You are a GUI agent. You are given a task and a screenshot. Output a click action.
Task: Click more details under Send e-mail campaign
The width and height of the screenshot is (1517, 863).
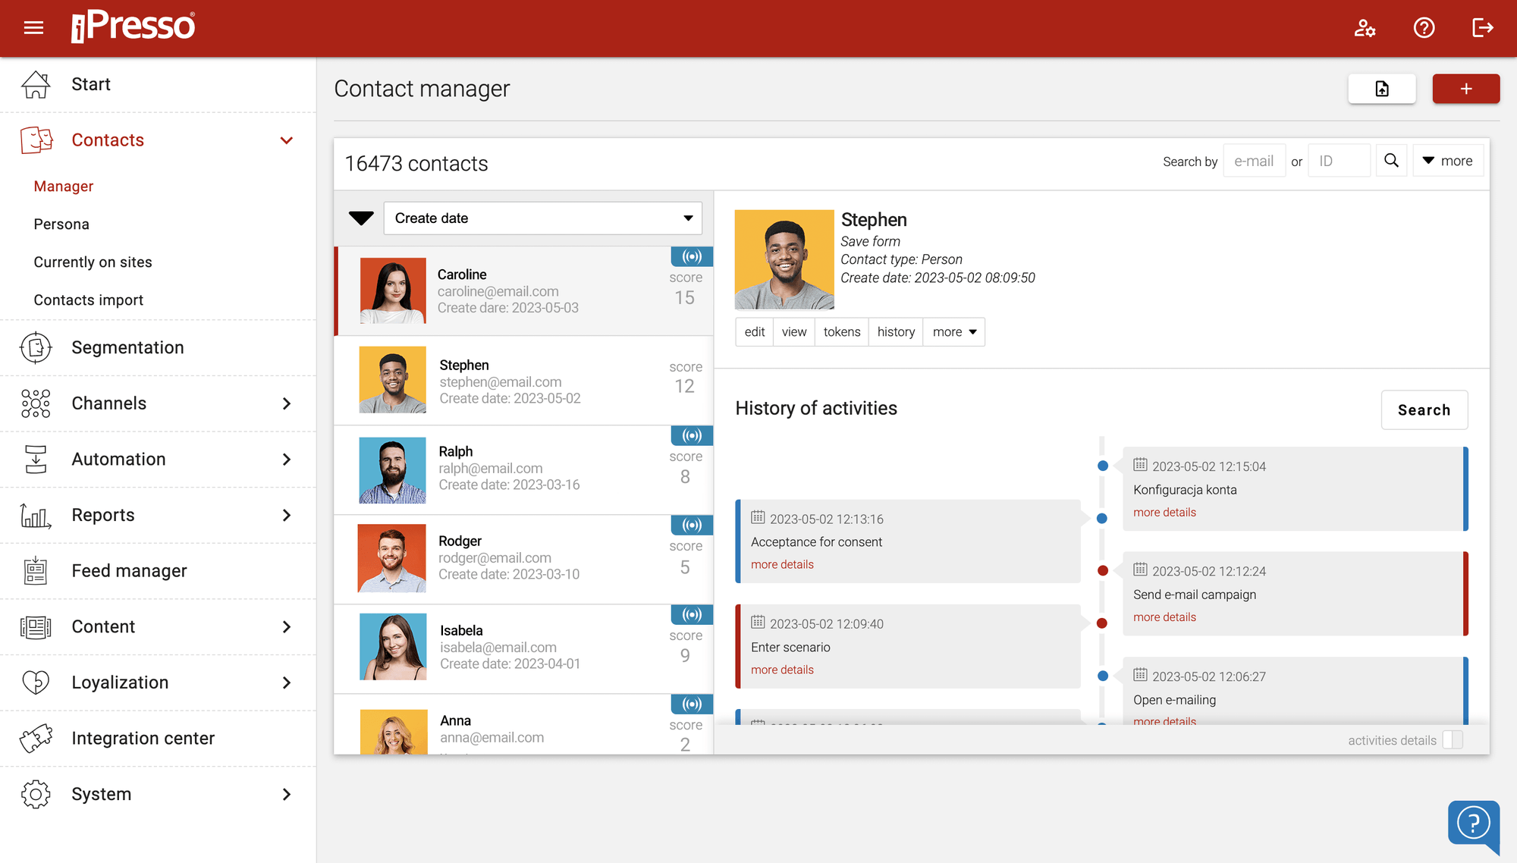pyautogui.click(x=1164, y=617)
